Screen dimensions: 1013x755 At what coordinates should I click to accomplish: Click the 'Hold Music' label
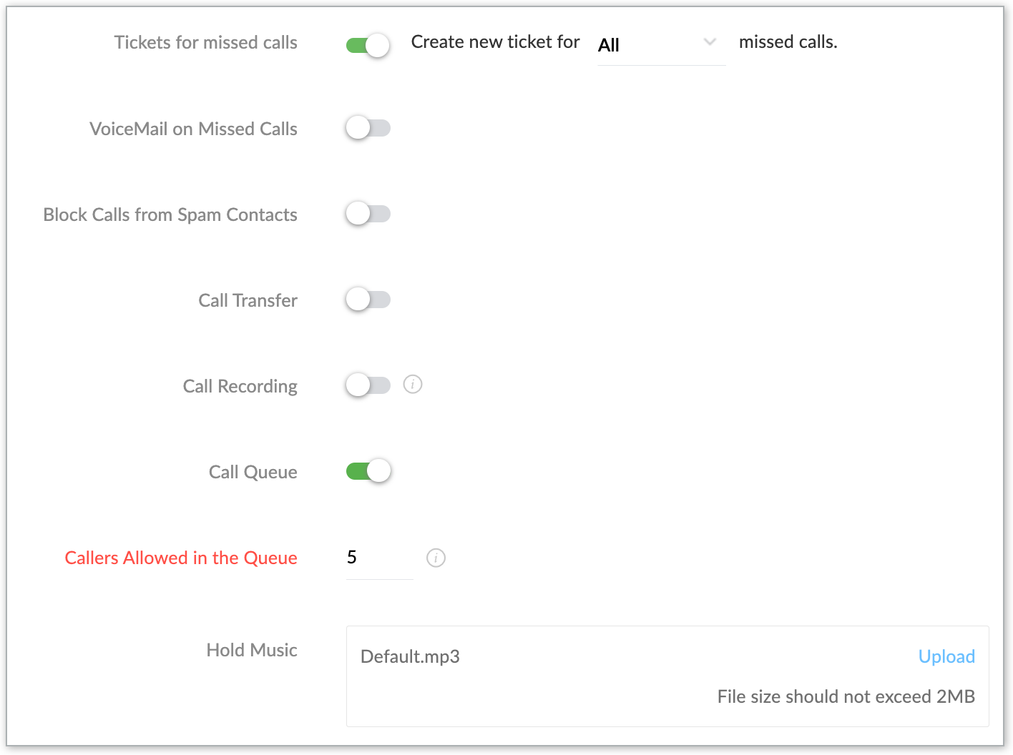pos(252,650)
